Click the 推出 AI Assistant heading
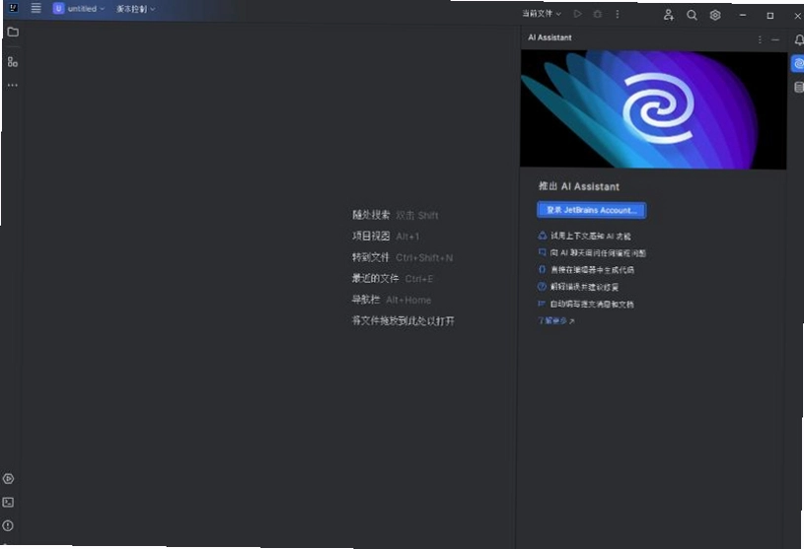The width and height of the screenshot is (804, 549). pos(579,186)
